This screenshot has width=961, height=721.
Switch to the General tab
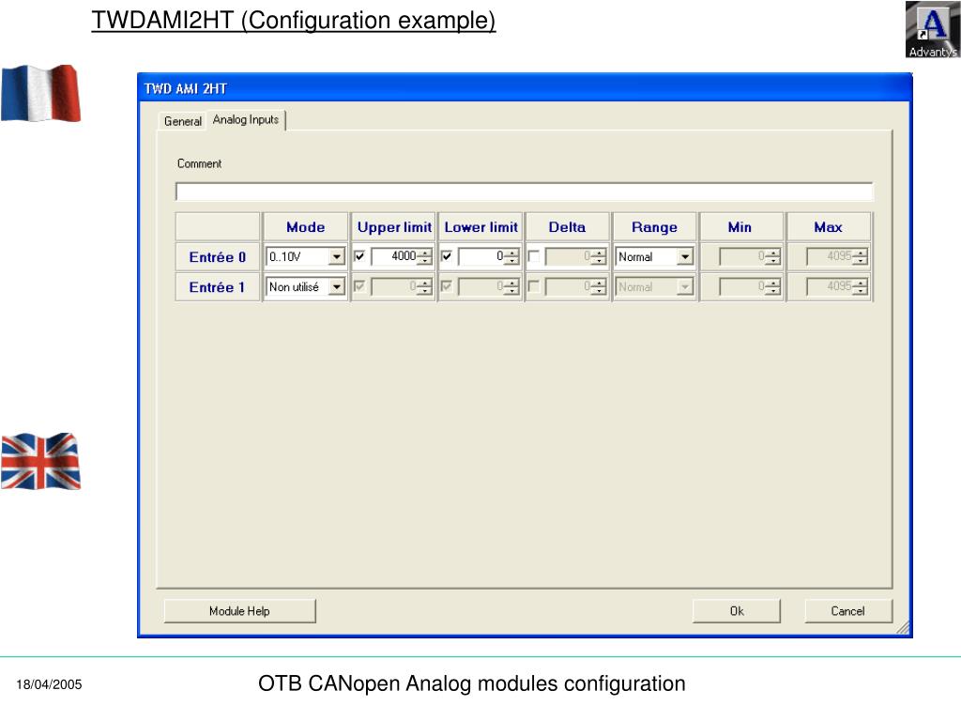coord(183,121)
